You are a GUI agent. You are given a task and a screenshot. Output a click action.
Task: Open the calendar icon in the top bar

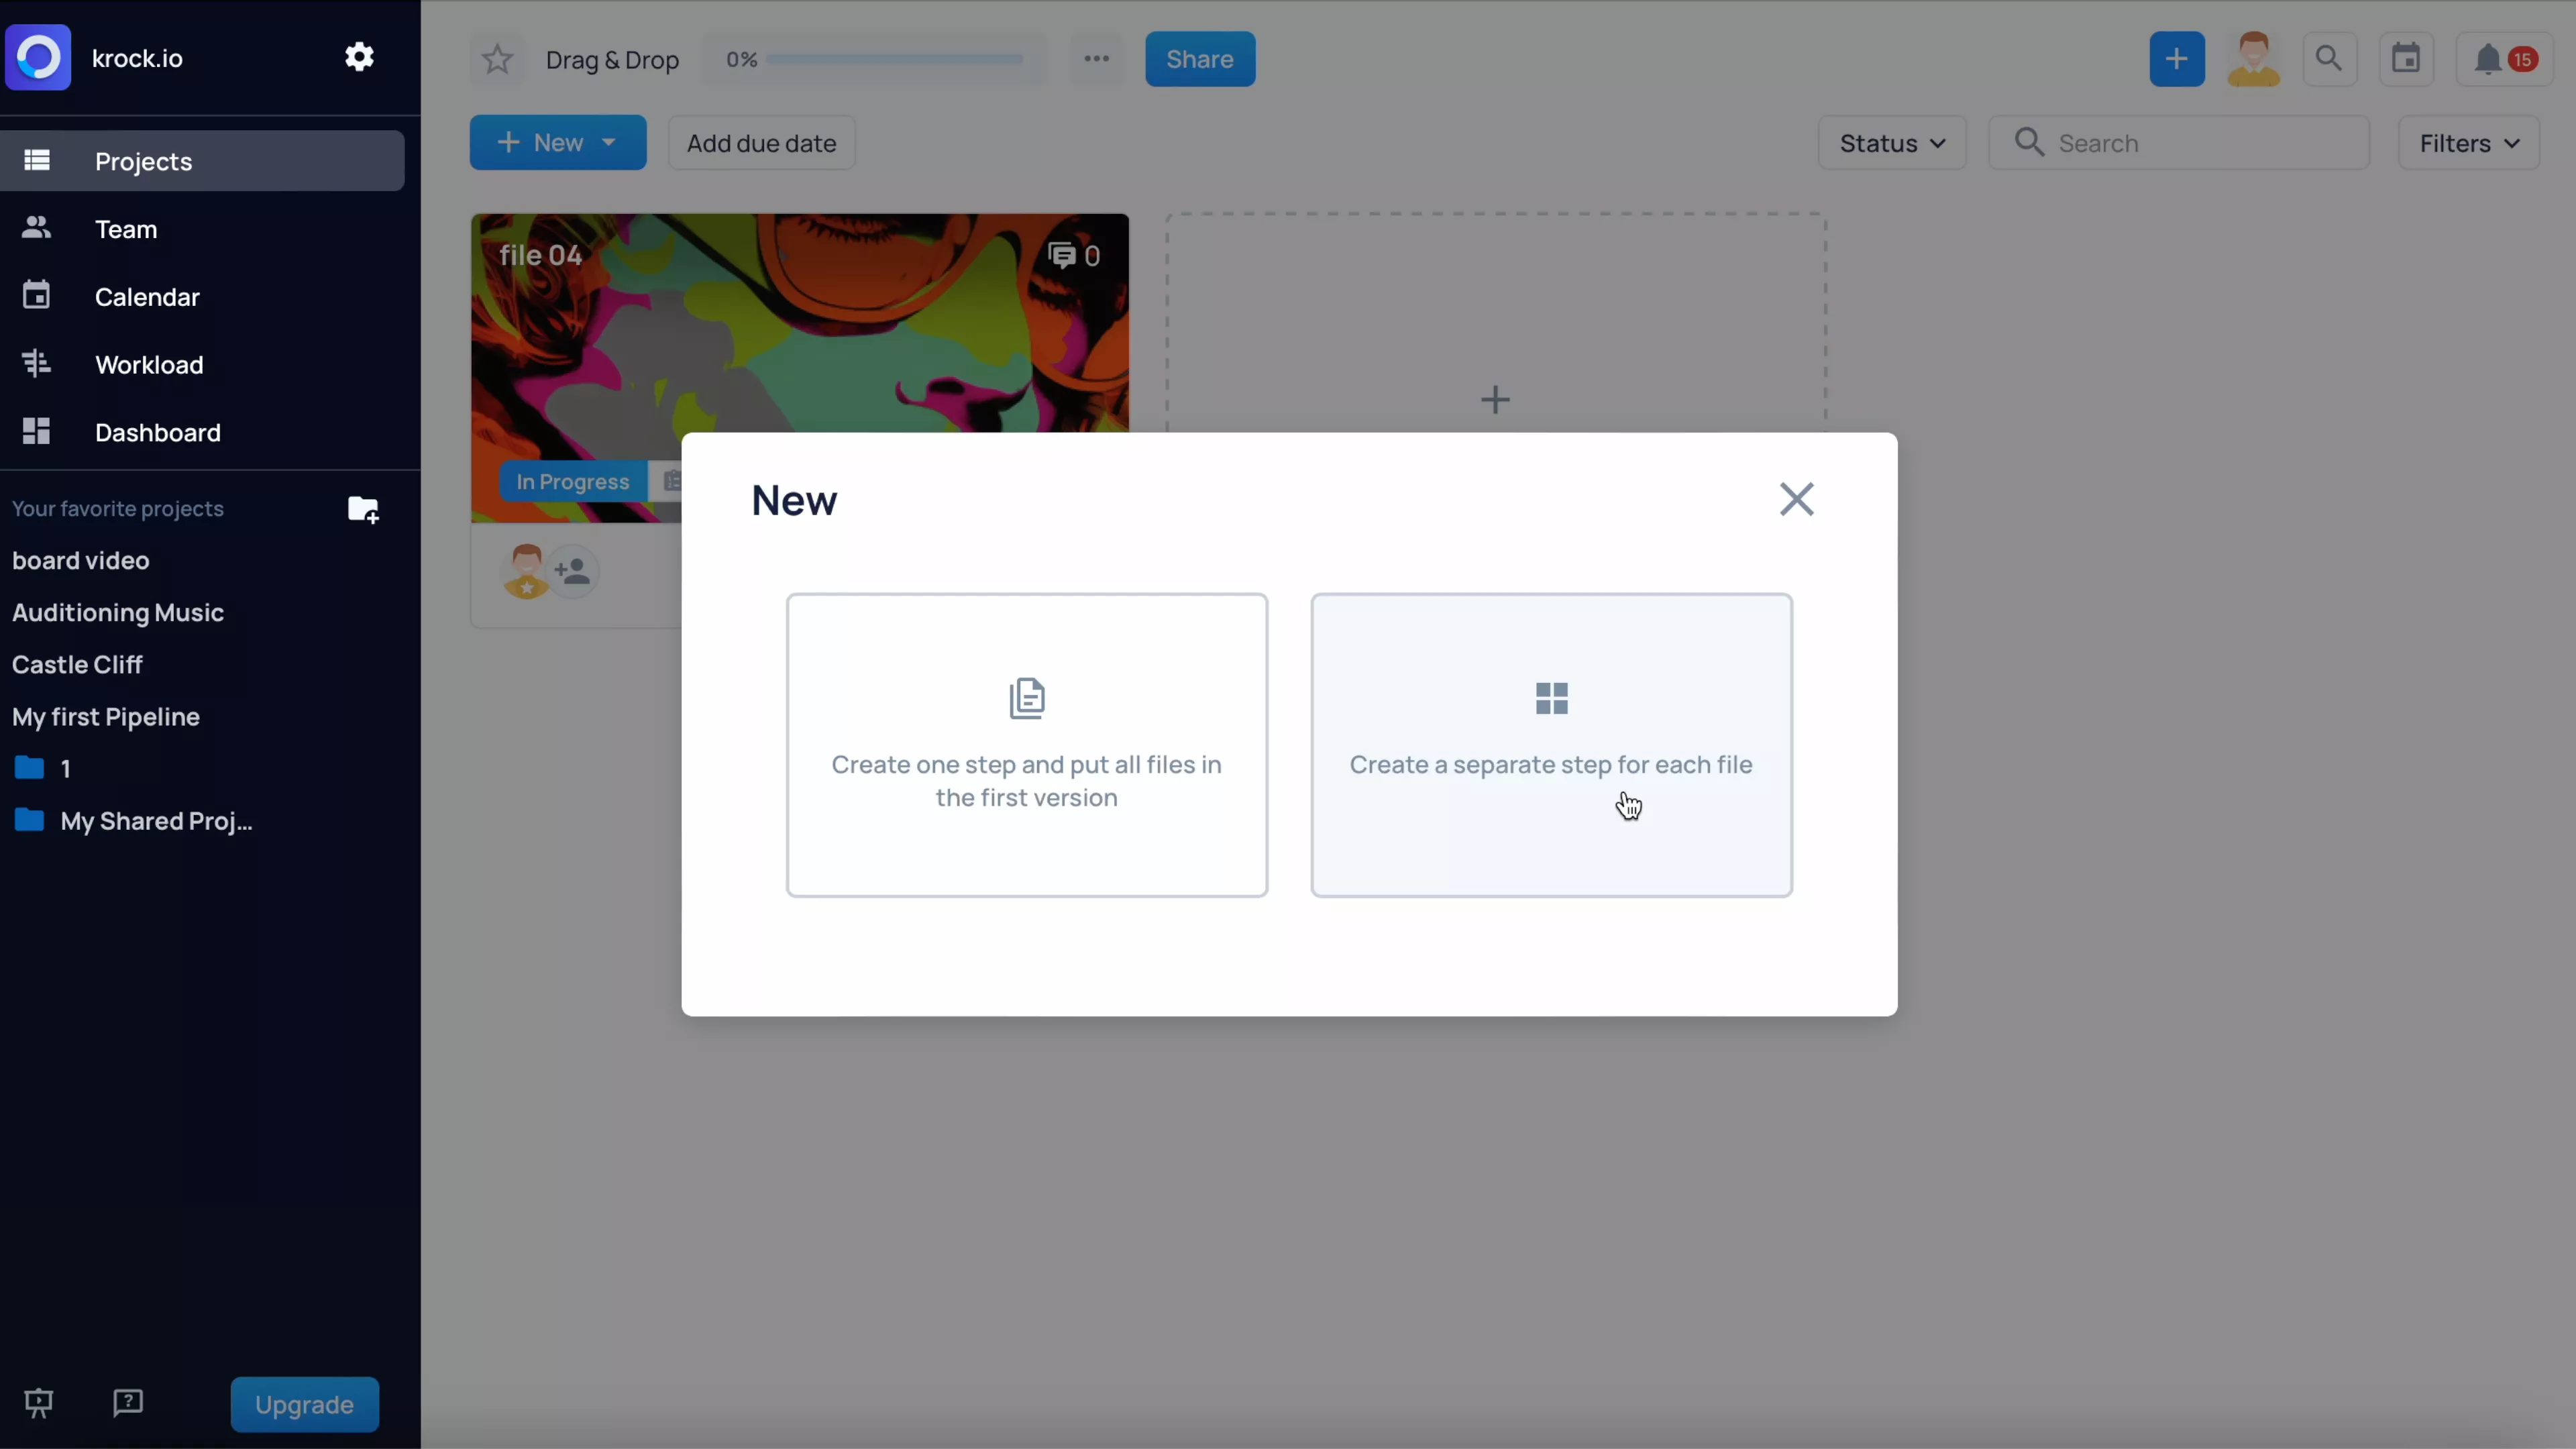coord(2406,58)
